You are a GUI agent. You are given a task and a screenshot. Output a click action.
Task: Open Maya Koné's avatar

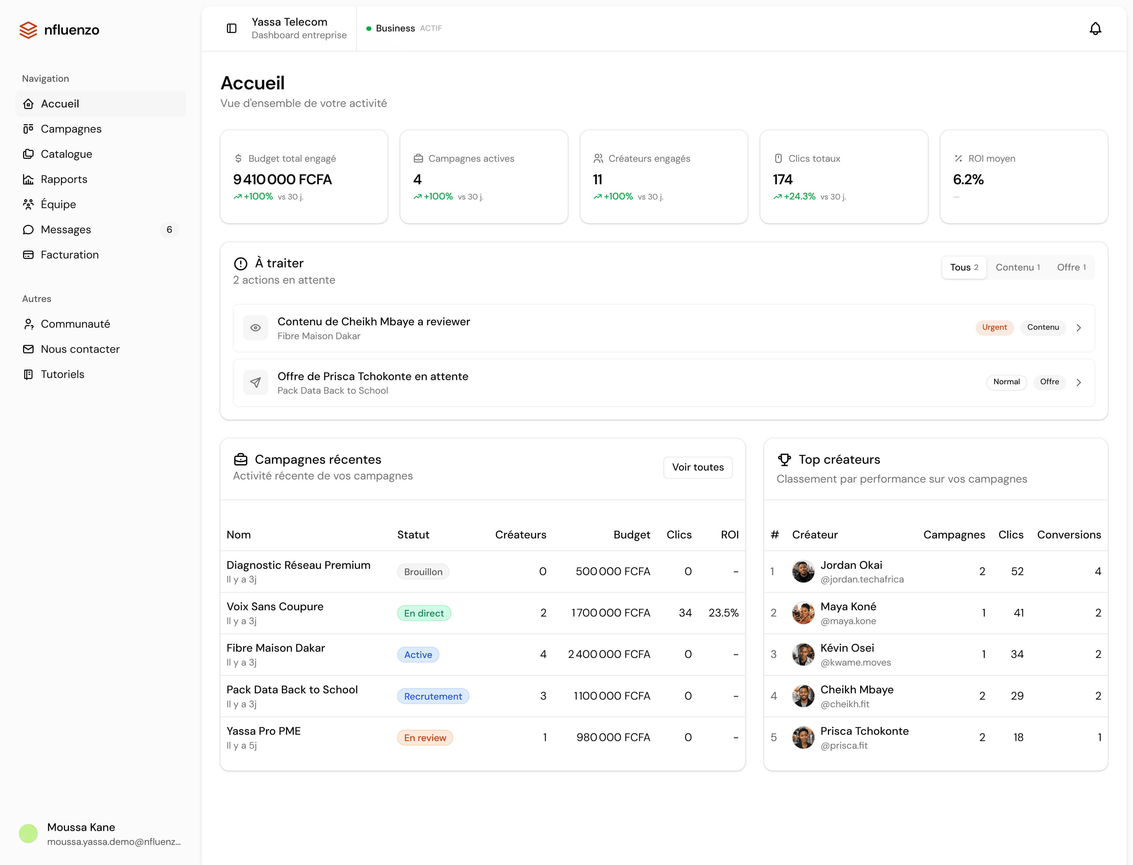[x=803, y=613]
